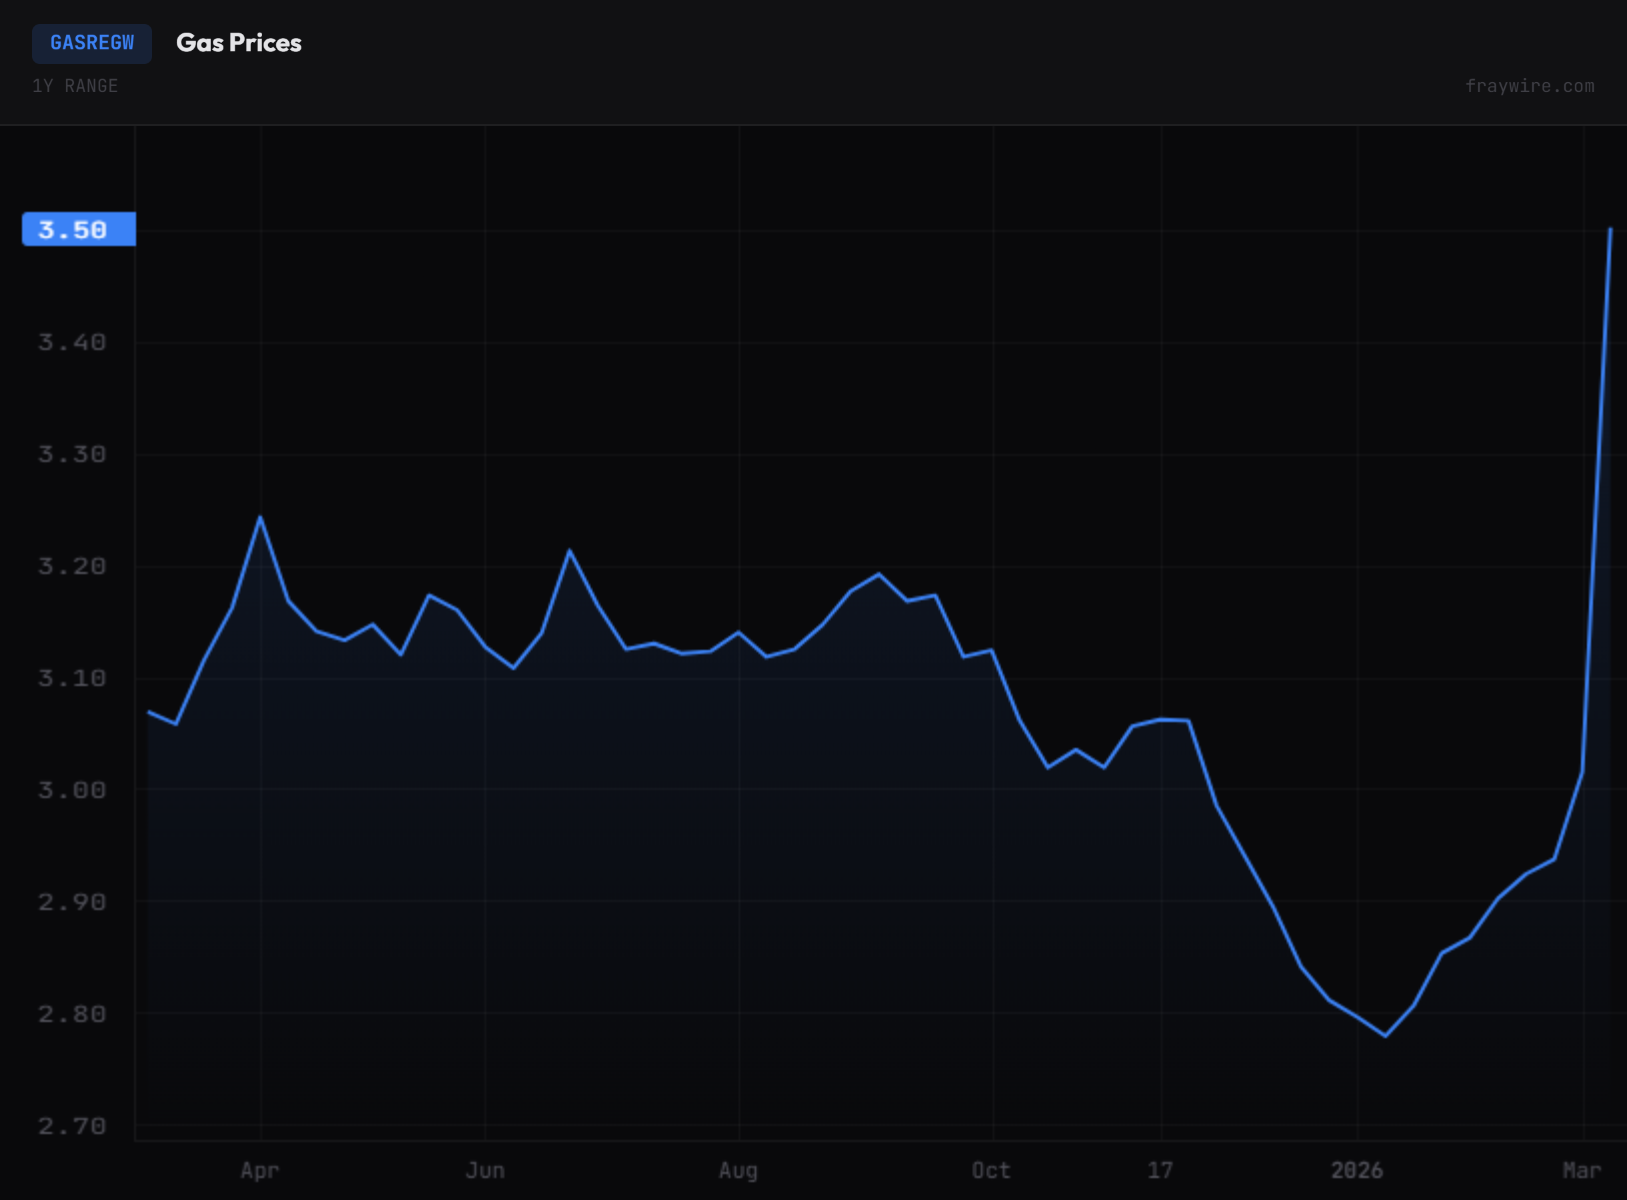Click the 2.80 y-axis label

point(72,1013)
